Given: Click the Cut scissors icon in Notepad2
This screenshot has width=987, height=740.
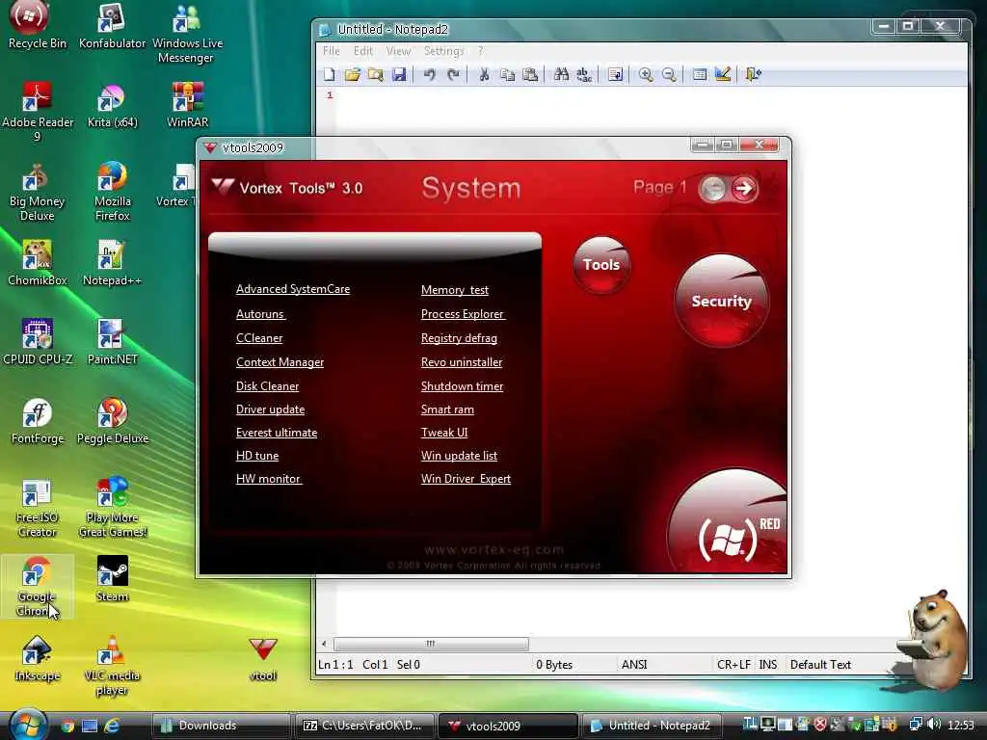Looking at the screenshot, I should tap(484, 74).
